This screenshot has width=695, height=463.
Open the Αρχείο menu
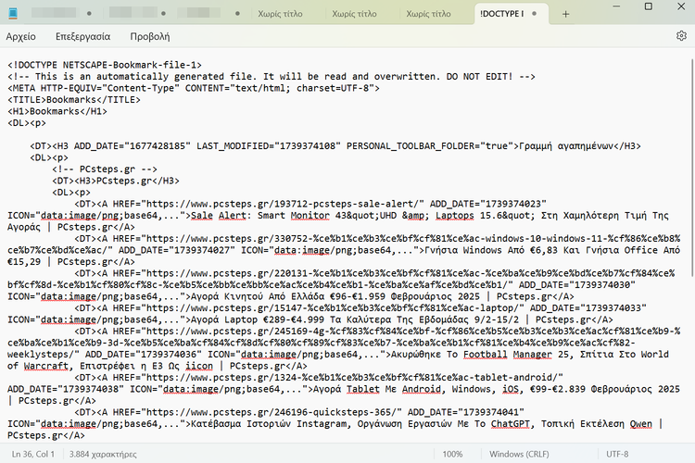click(20, 36)
